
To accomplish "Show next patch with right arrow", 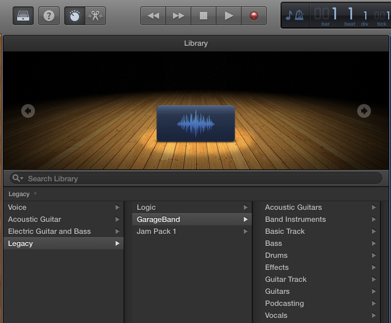I will pyautogui.click(x=364, y=111).
